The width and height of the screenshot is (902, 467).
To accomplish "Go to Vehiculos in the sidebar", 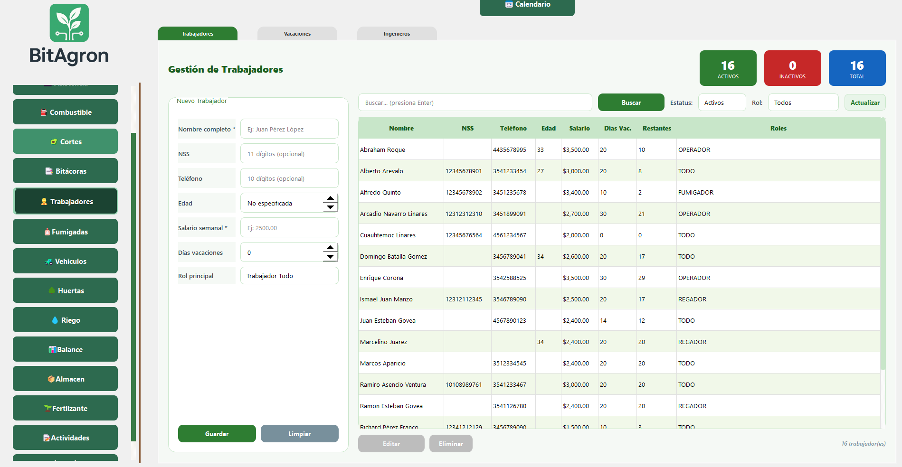I will 65,261.
